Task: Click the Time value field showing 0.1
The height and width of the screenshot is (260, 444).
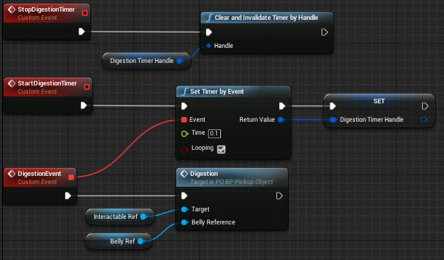Action: pos(214,133)
